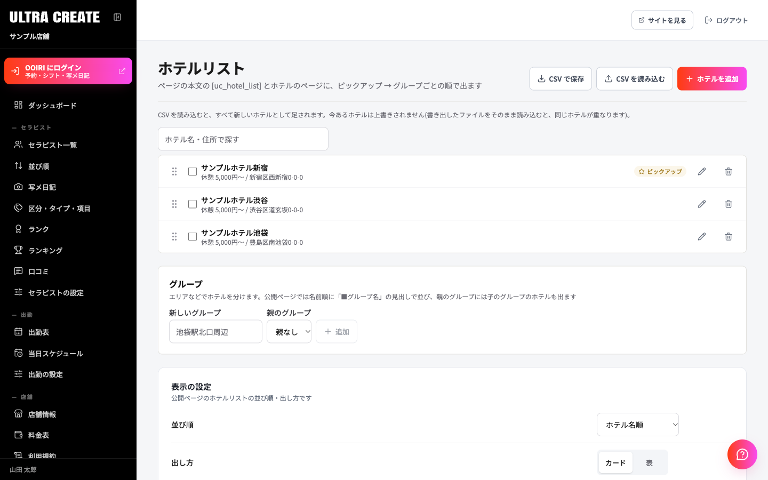Click the ピックアップ badge on サンプルホテル新宿
Viewport: 768px width, 480px height.
point(660,172)
